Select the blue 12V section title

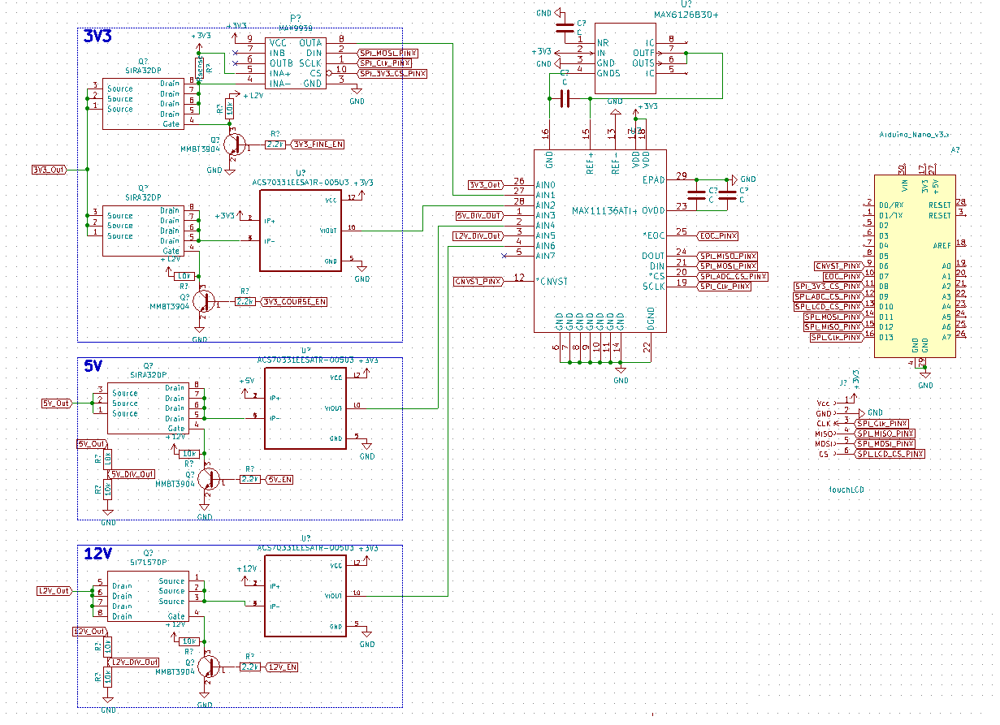(97, 554)
